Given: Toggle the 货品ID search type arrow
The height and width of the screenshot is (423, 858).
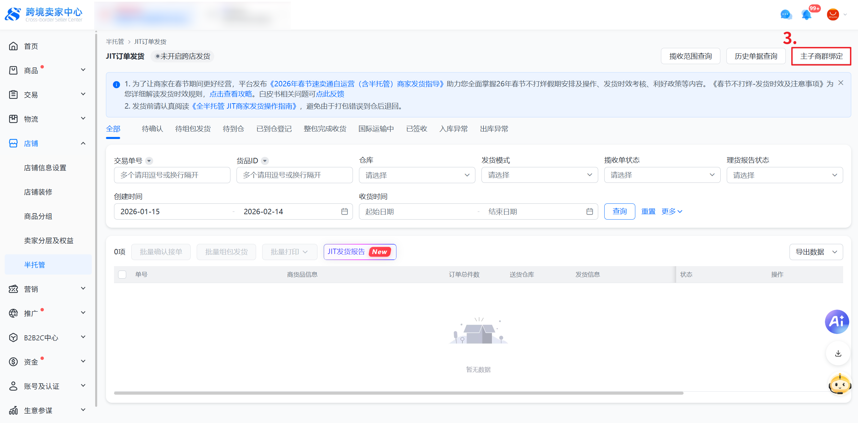Looking at the screenshot, I should click(265, 161).
